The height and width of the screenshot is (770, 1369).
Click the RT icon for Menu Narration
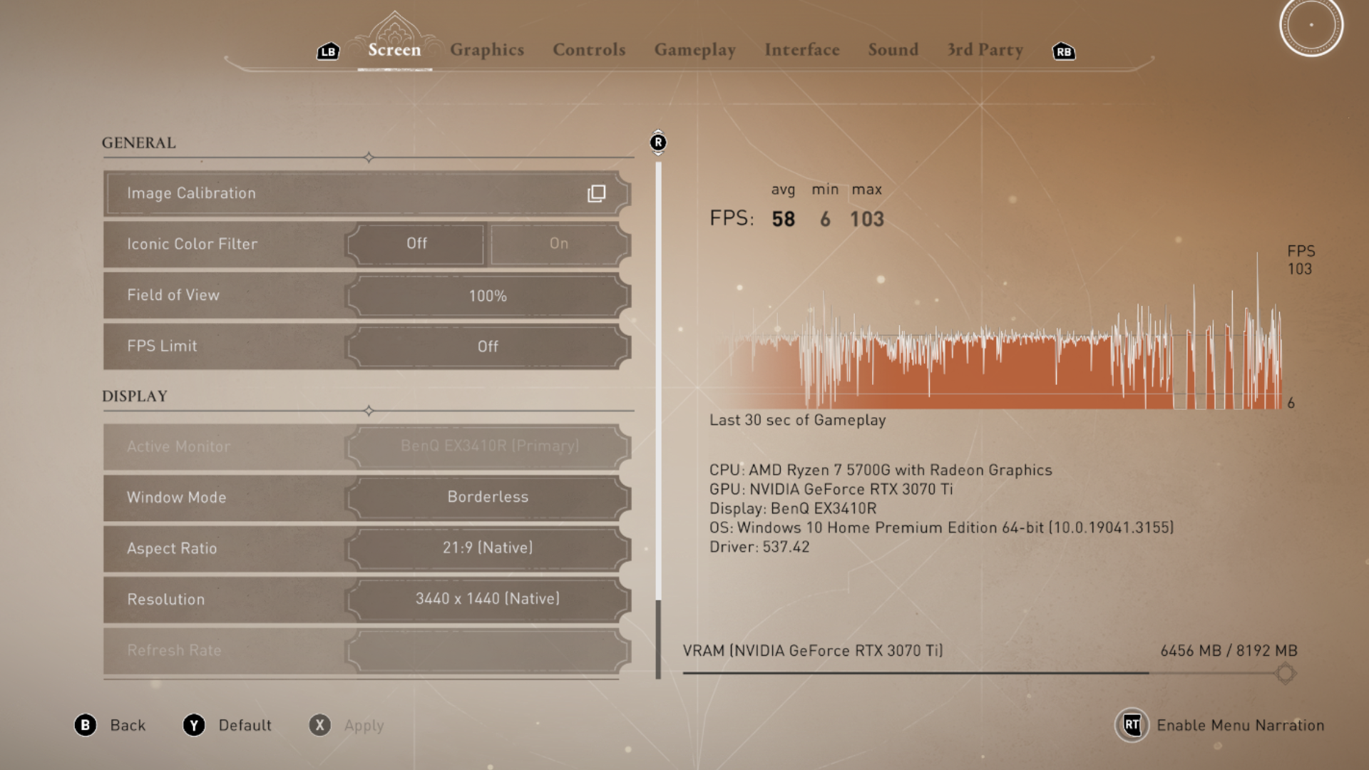pyautogui.click(x=1134, y=725)
